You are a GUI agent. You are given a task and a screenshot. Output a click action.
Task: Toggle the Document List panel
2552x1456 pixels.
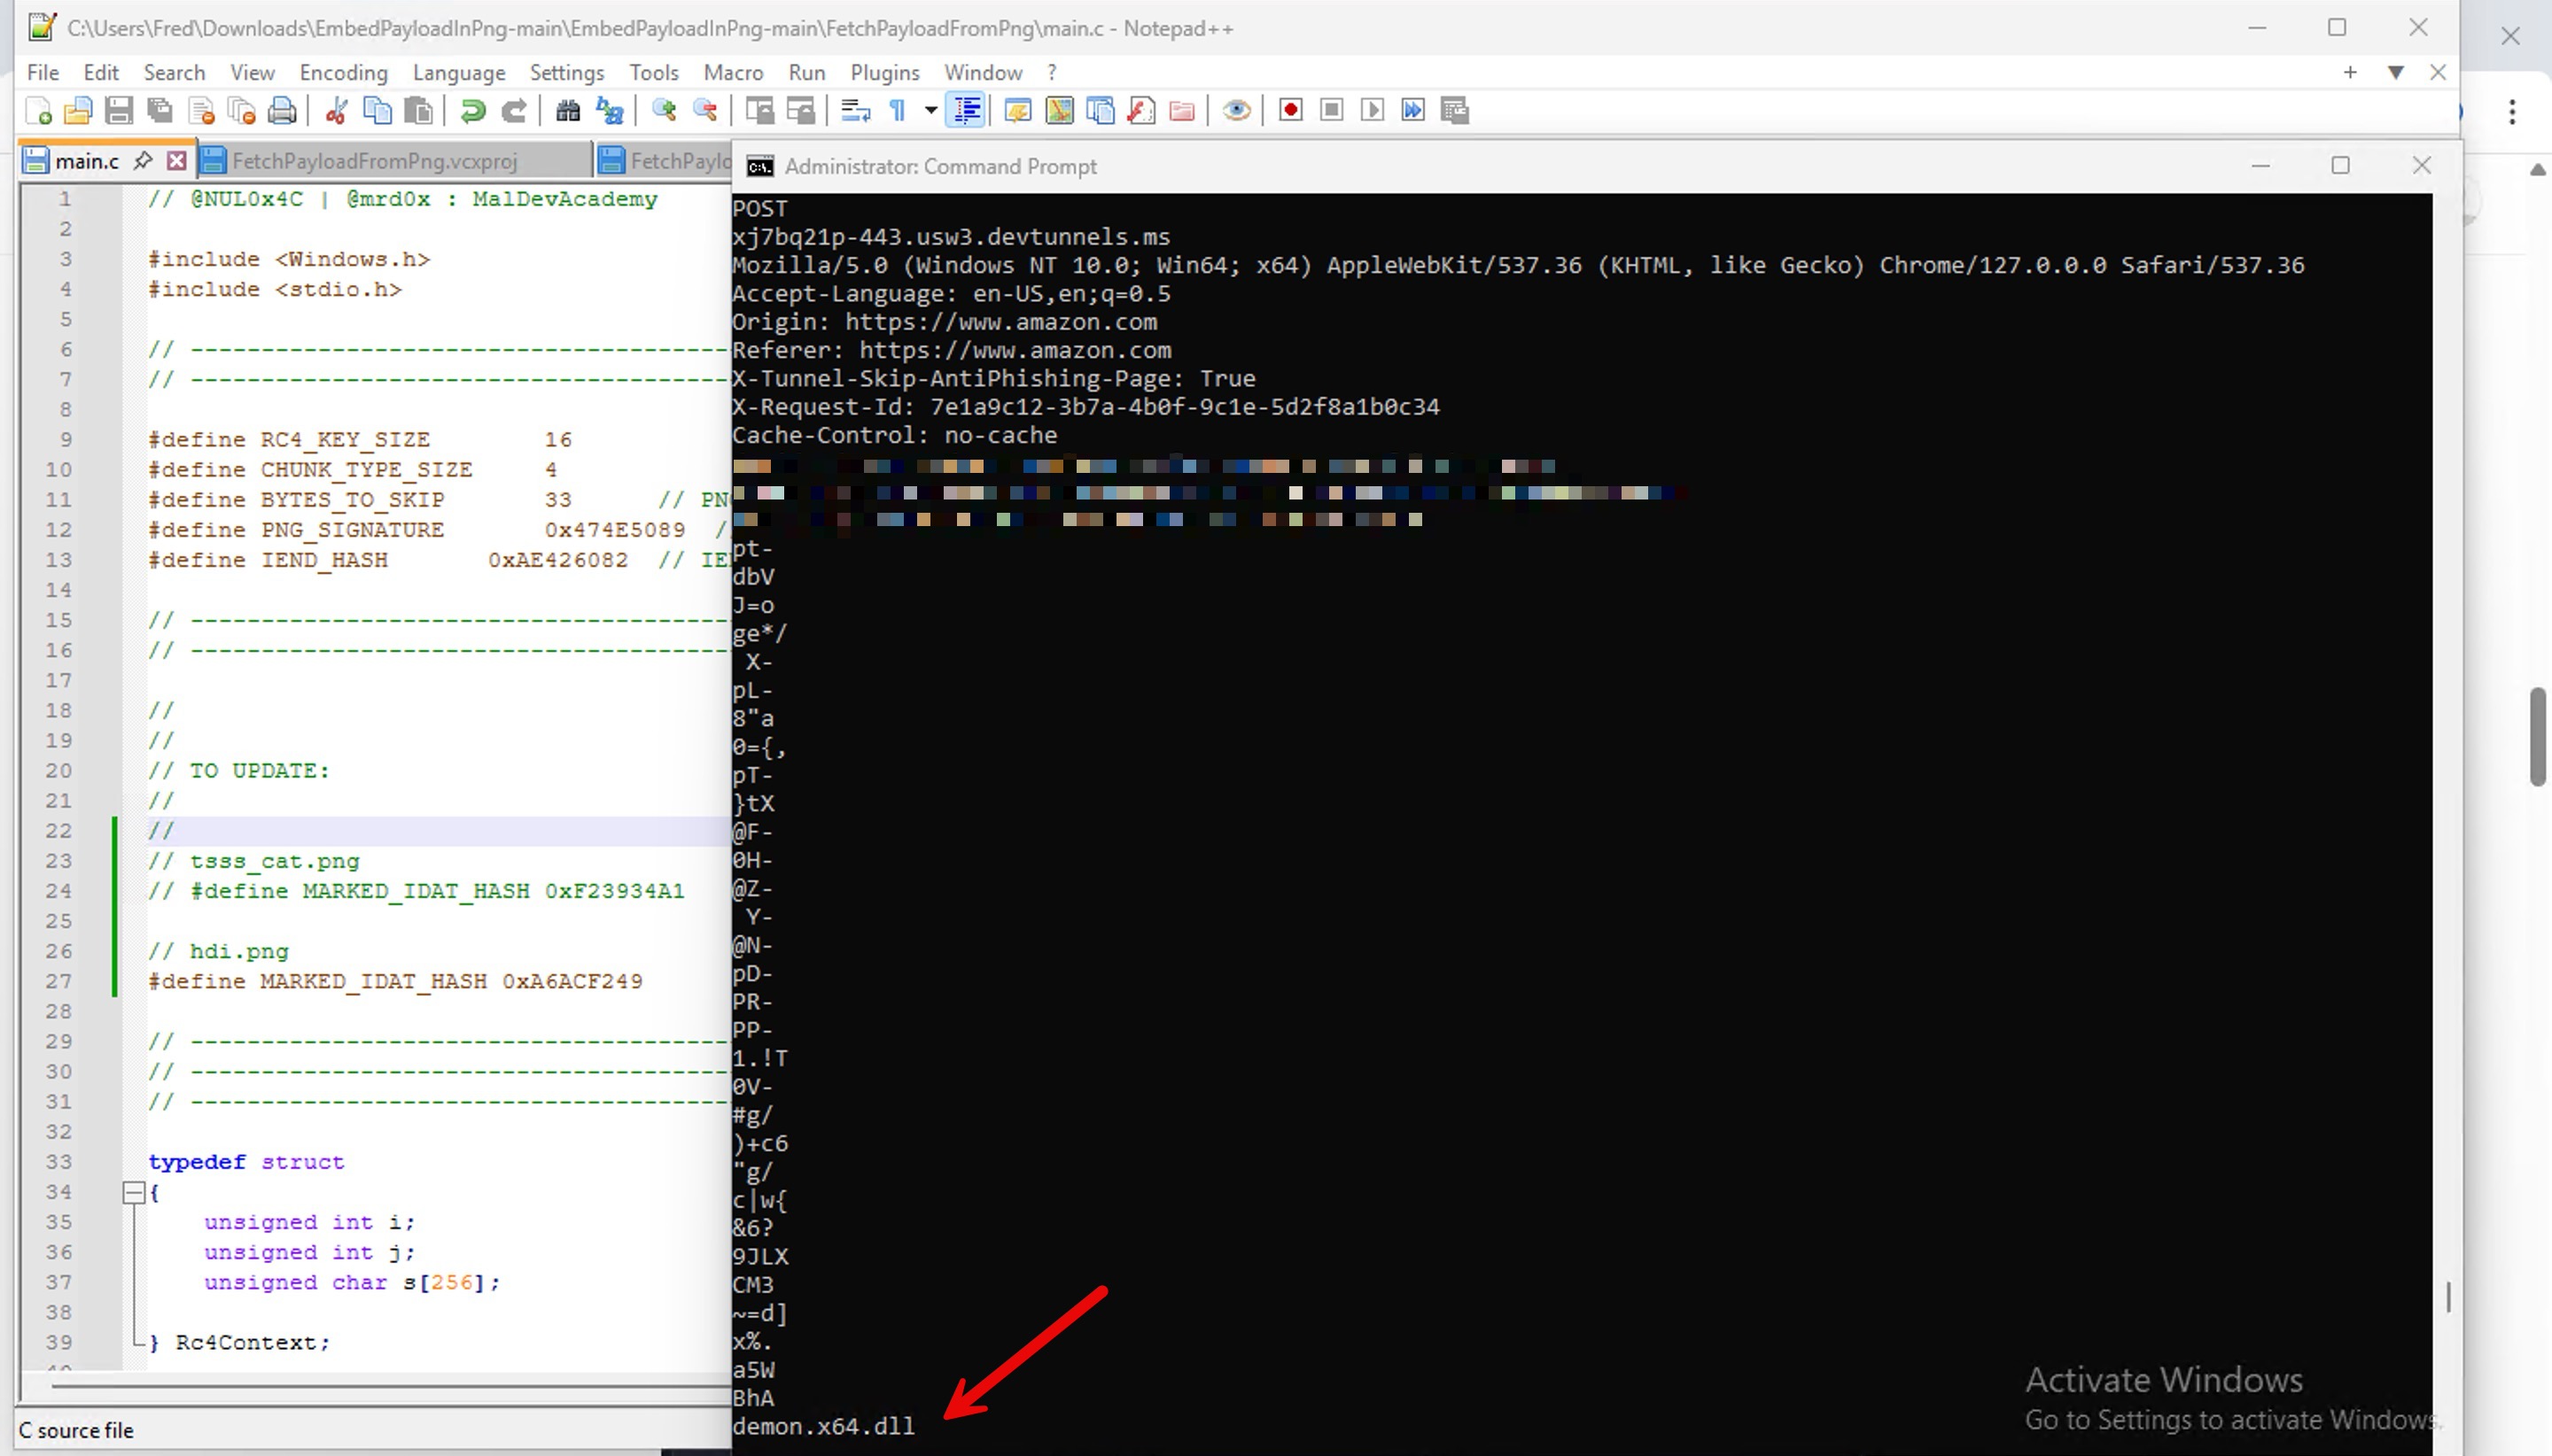1101,110
